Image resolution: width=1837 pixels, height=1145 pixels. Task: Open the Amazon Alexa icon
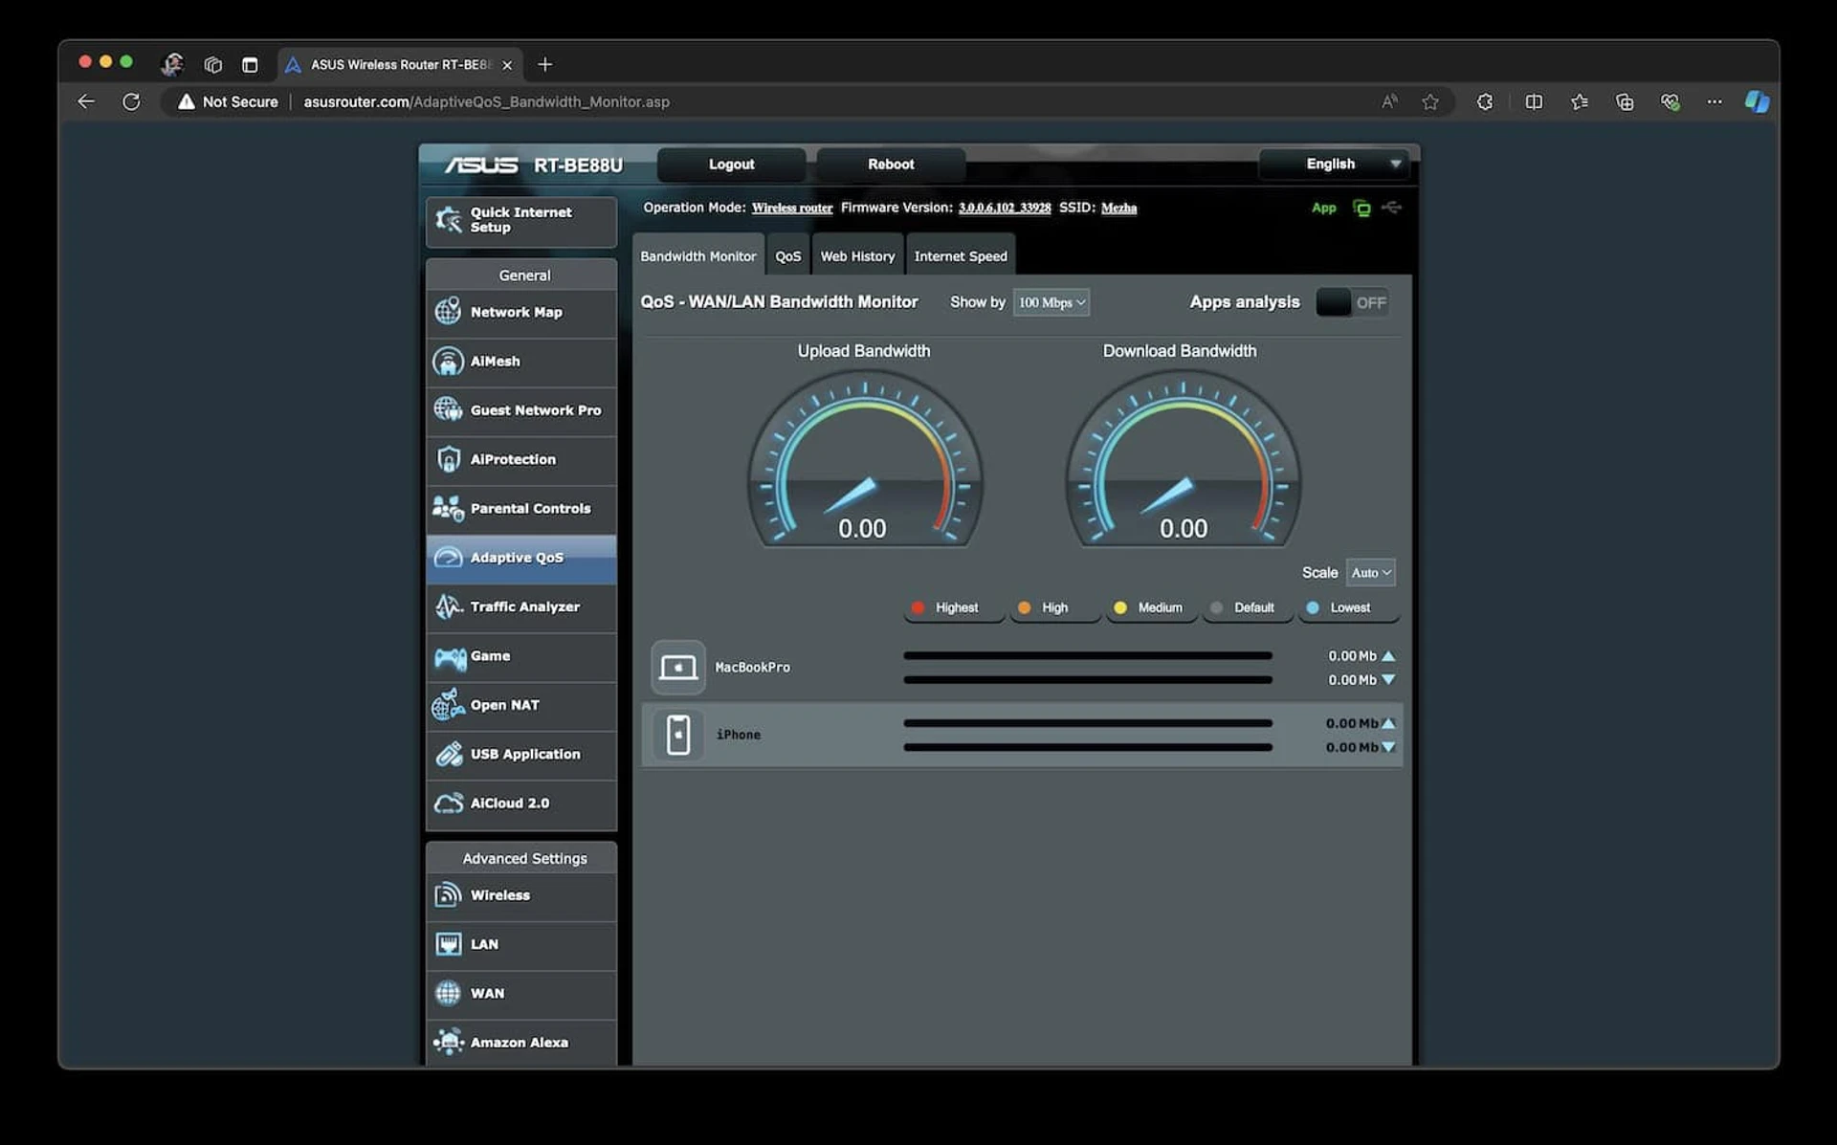click(448, 1042)
